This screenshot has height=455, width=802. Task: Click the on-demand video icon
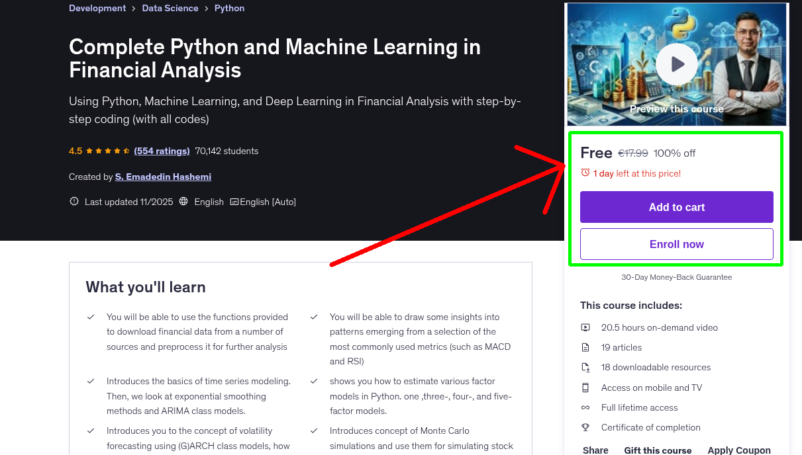[585, 327]
